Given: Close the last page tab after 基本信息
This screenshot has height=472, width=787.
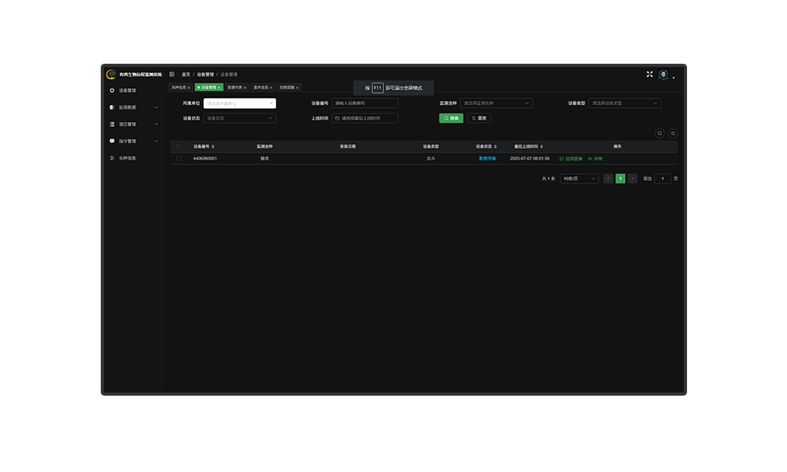Looking at the screenshot, I should click(297, 88).
